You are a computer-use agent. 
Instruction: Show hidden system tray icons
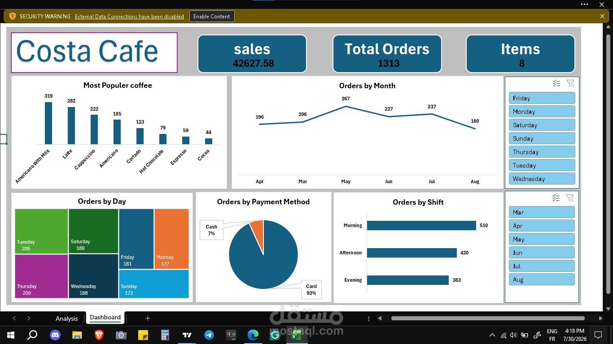[492, 335]
